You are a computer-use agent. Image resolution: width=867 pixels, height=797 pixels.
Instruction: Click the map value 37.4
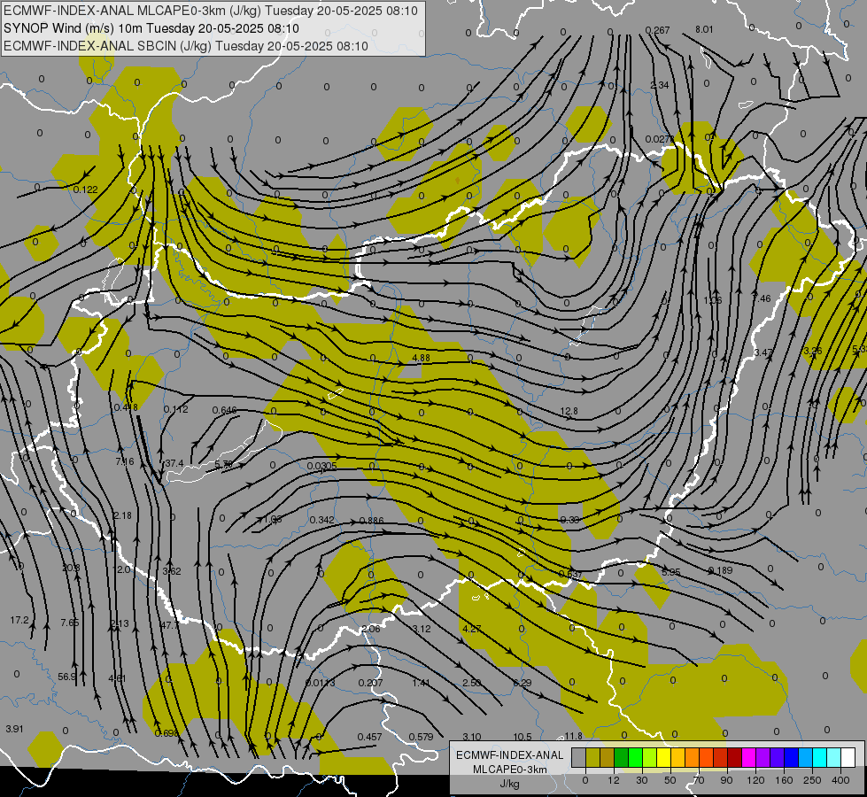pyautogui.click(x=174, y=463)
